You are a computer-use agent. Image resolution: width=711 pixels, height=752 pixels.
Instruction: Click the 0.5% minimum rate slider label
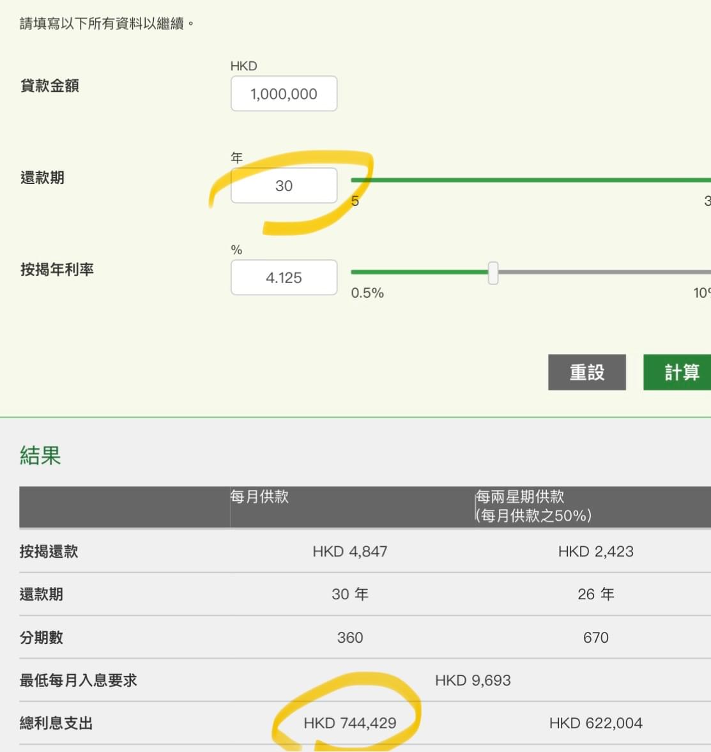coord(367,293)
